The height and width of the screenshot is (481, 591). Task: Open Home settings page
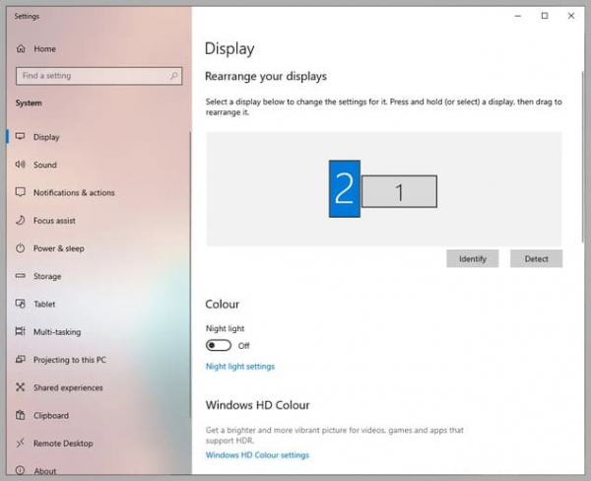point(98,48)
